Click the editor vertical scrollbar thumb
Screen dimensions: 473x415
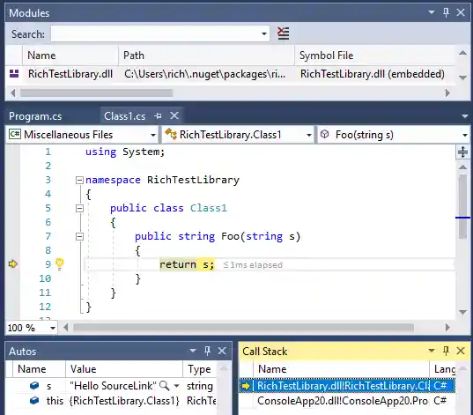462,206
